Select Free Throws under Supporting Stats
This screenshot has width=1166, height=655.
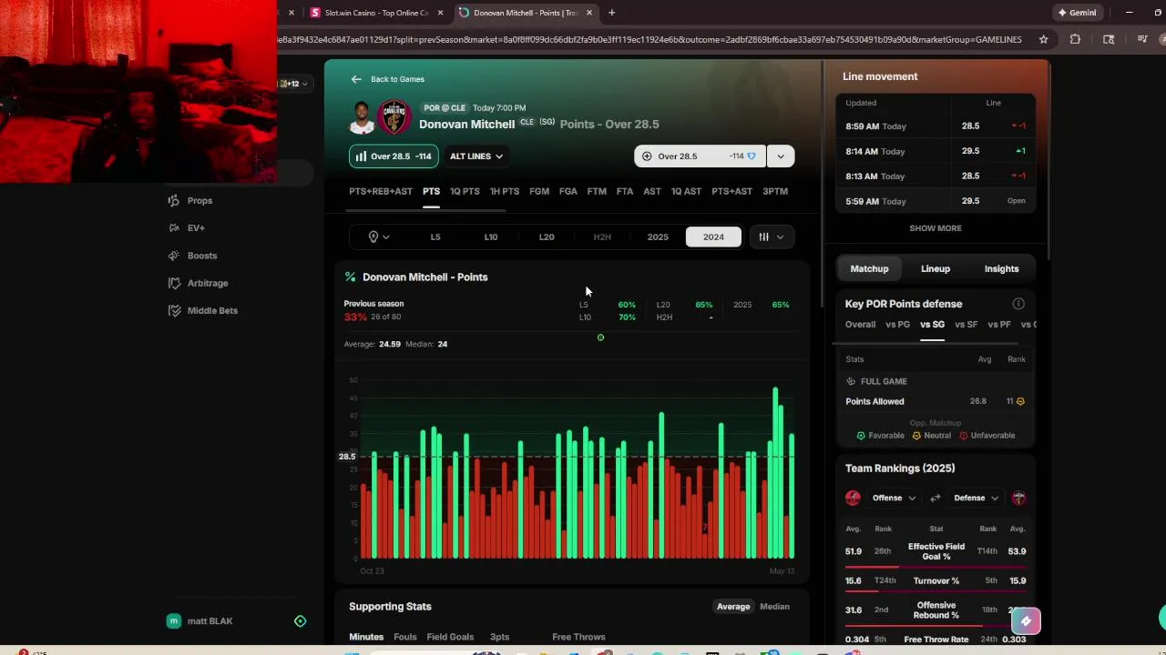pos(578,637)
